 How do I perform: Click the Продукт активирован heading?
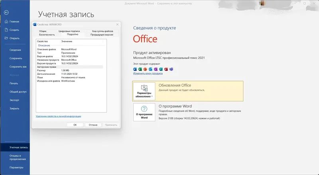[x=152, y=53]
